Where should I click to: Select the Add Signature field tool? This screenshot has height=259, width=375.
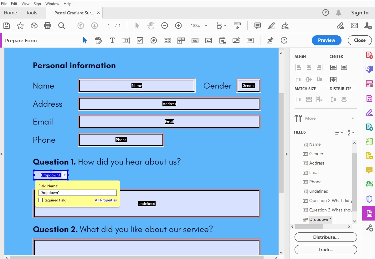point(236,40)
